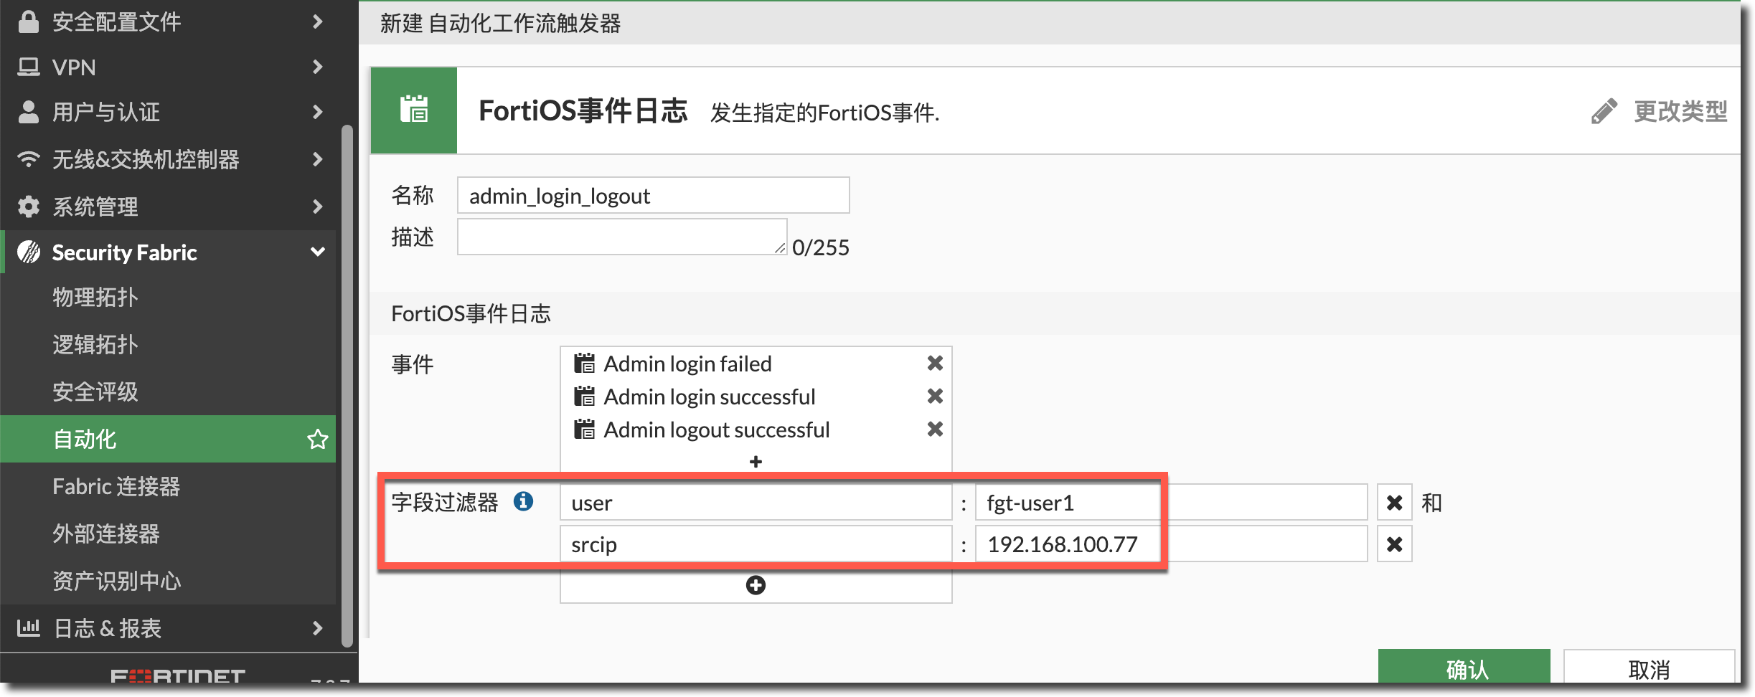
Task: Show field filter info tooltip icon
Action: (x=523, y=501)
